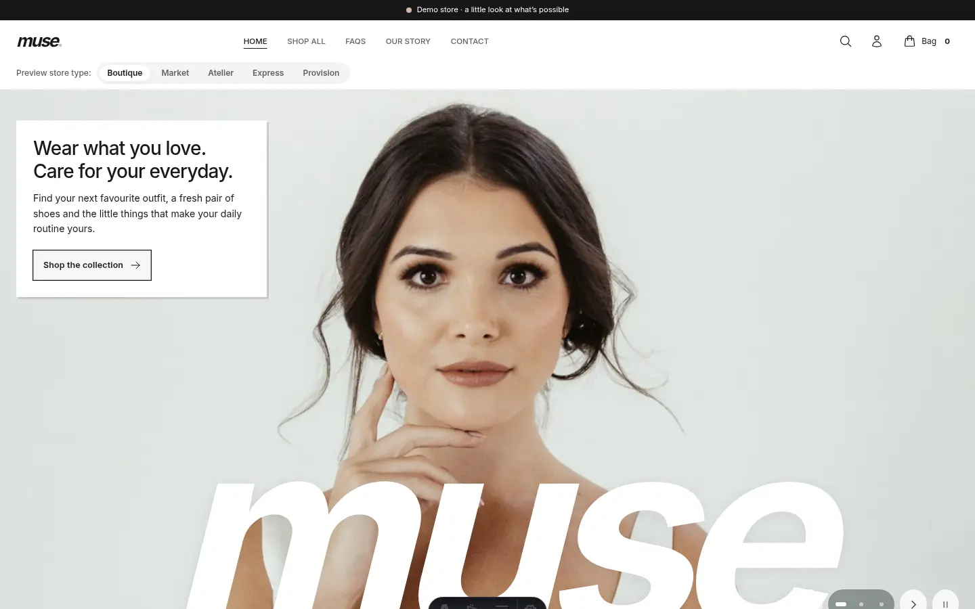Open the Home navigation item
Viewport: 975px width, 609px height.
pyautogui.click(x=255, y=41)
